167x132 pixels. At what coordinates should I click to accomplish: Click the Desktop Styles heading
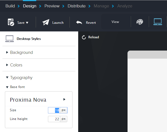[x=29, y=39]
